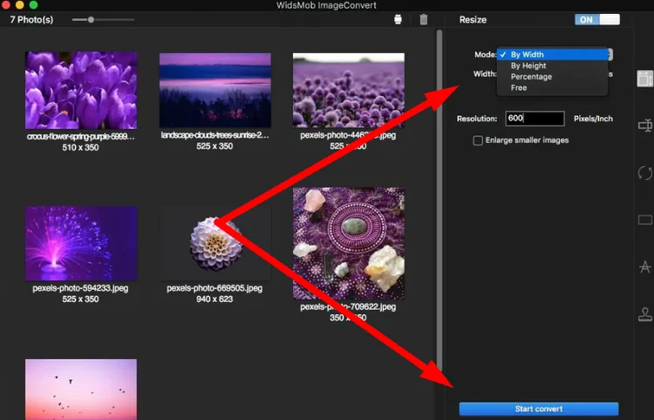Select By Height from Mode list

pos(528,65)
